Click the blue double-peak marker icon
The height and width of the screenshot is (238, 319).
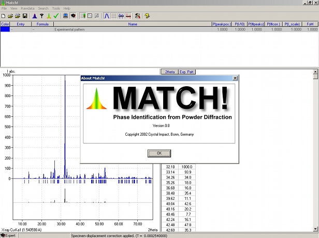coord(121,16)
